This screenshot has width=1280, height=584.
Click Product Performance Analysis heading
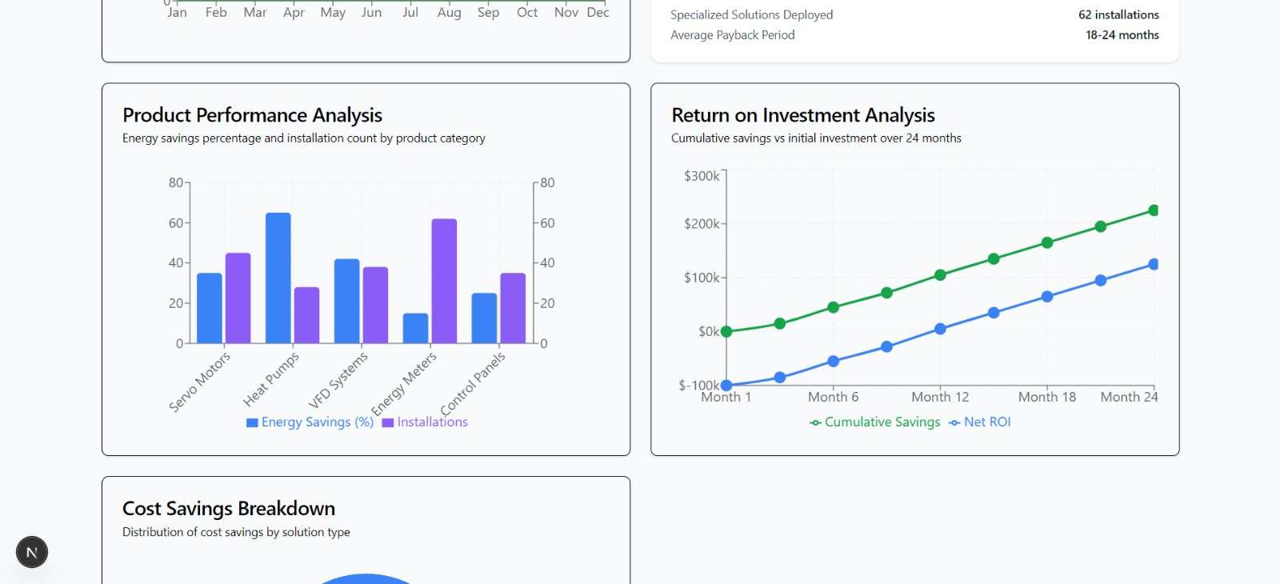tap(252, 115)
